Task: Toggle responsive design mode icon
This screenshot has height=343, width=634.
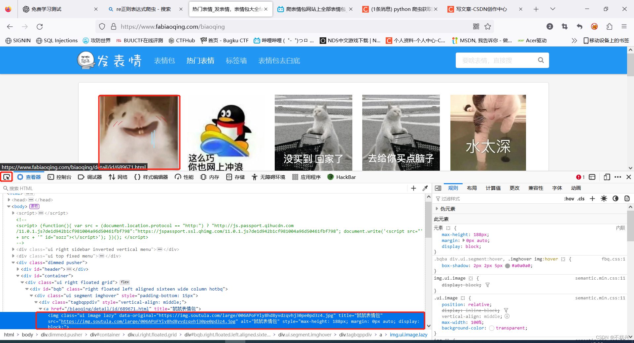Action: pos(607,177)
